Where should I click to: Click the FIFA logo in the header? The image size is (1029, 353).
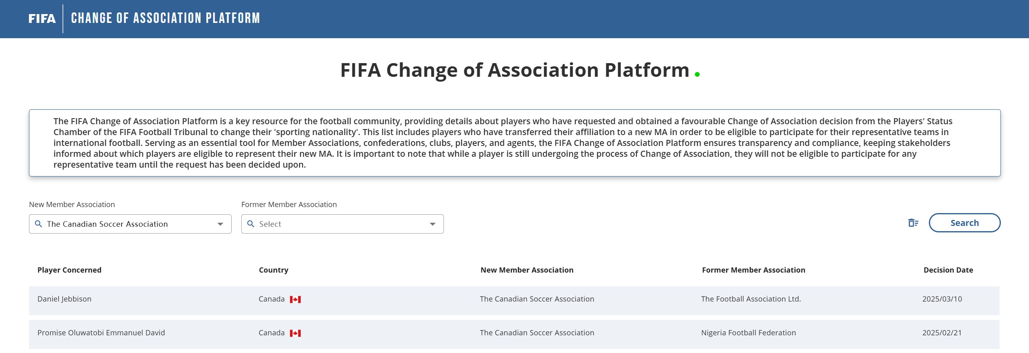[x=42, y=18]
